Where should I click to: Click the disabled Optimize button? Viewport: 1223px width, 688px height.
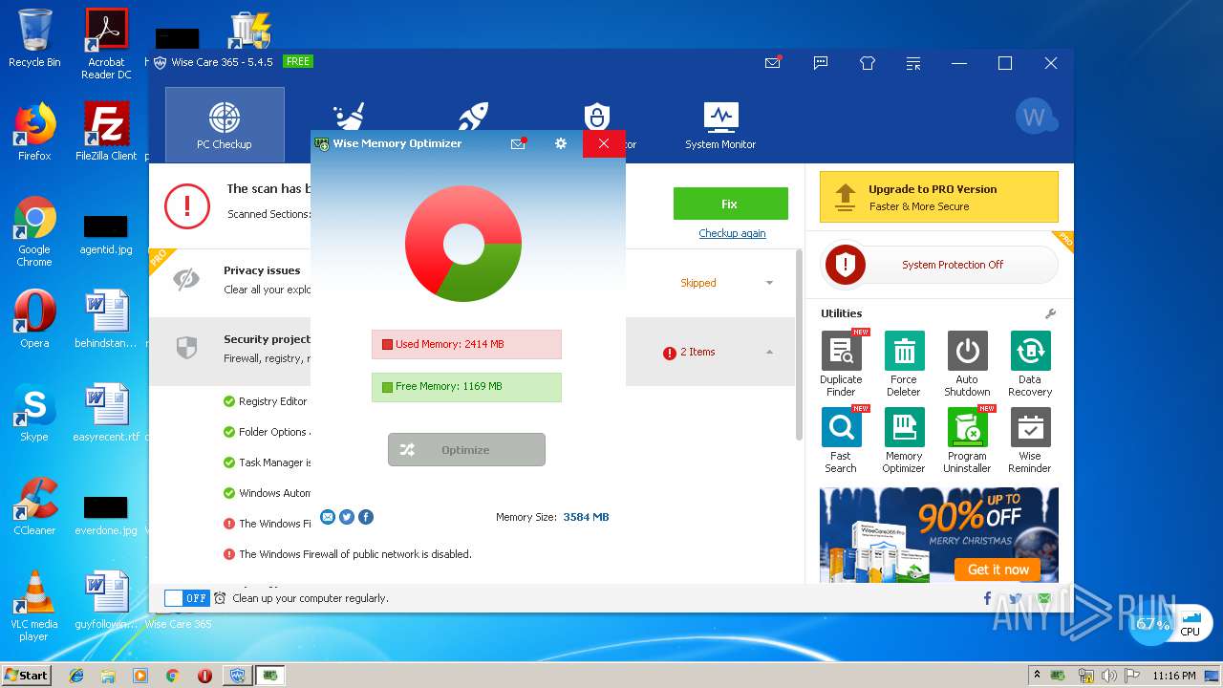tap(466, 450)
